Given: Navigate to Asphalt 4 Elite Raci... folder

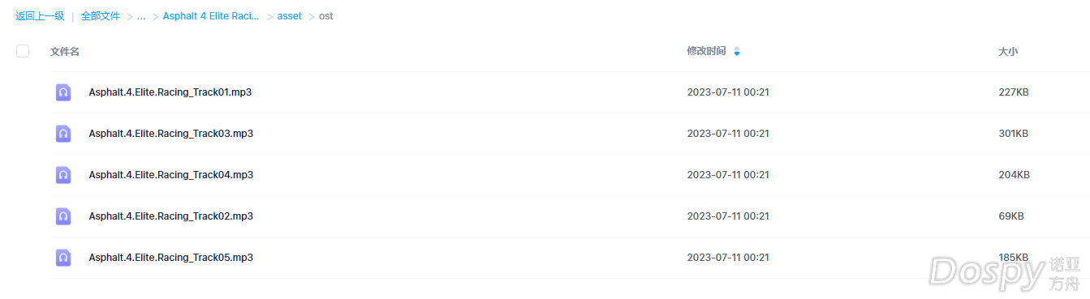Looking at the screenshot, I should 211,16.
